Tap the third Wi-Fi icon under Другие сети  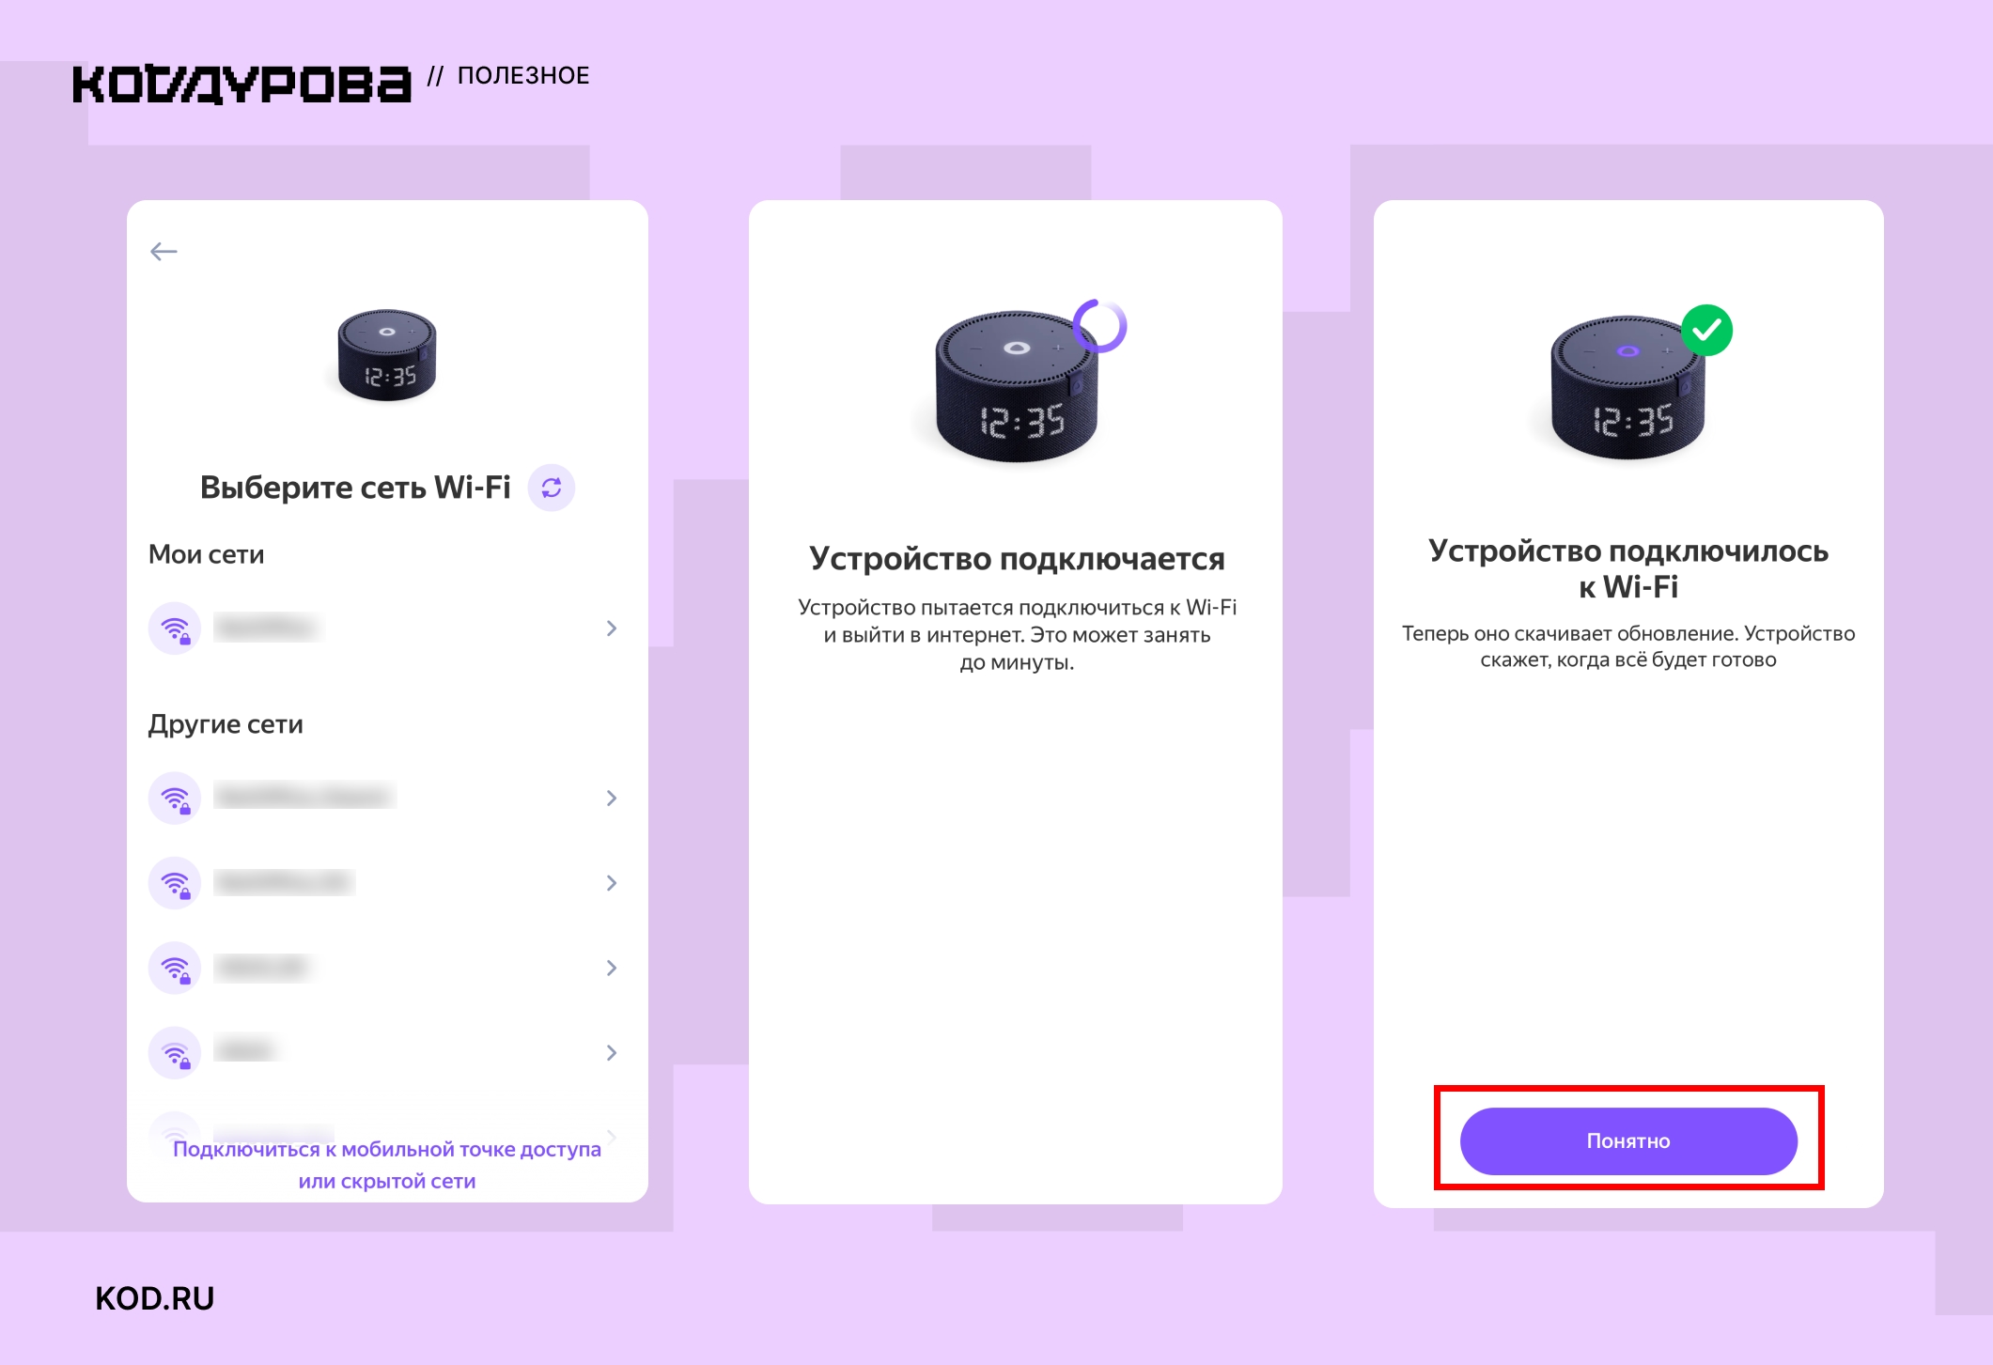pyautogui.click(x=175, y=968)
